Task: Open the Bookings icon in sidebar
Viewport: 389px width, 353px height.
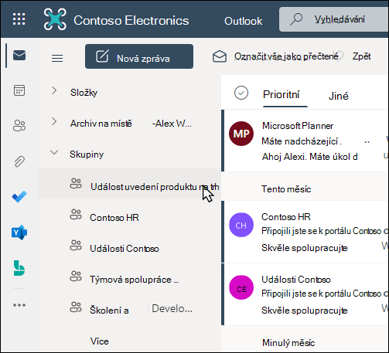Action: (x=19, y=268)
